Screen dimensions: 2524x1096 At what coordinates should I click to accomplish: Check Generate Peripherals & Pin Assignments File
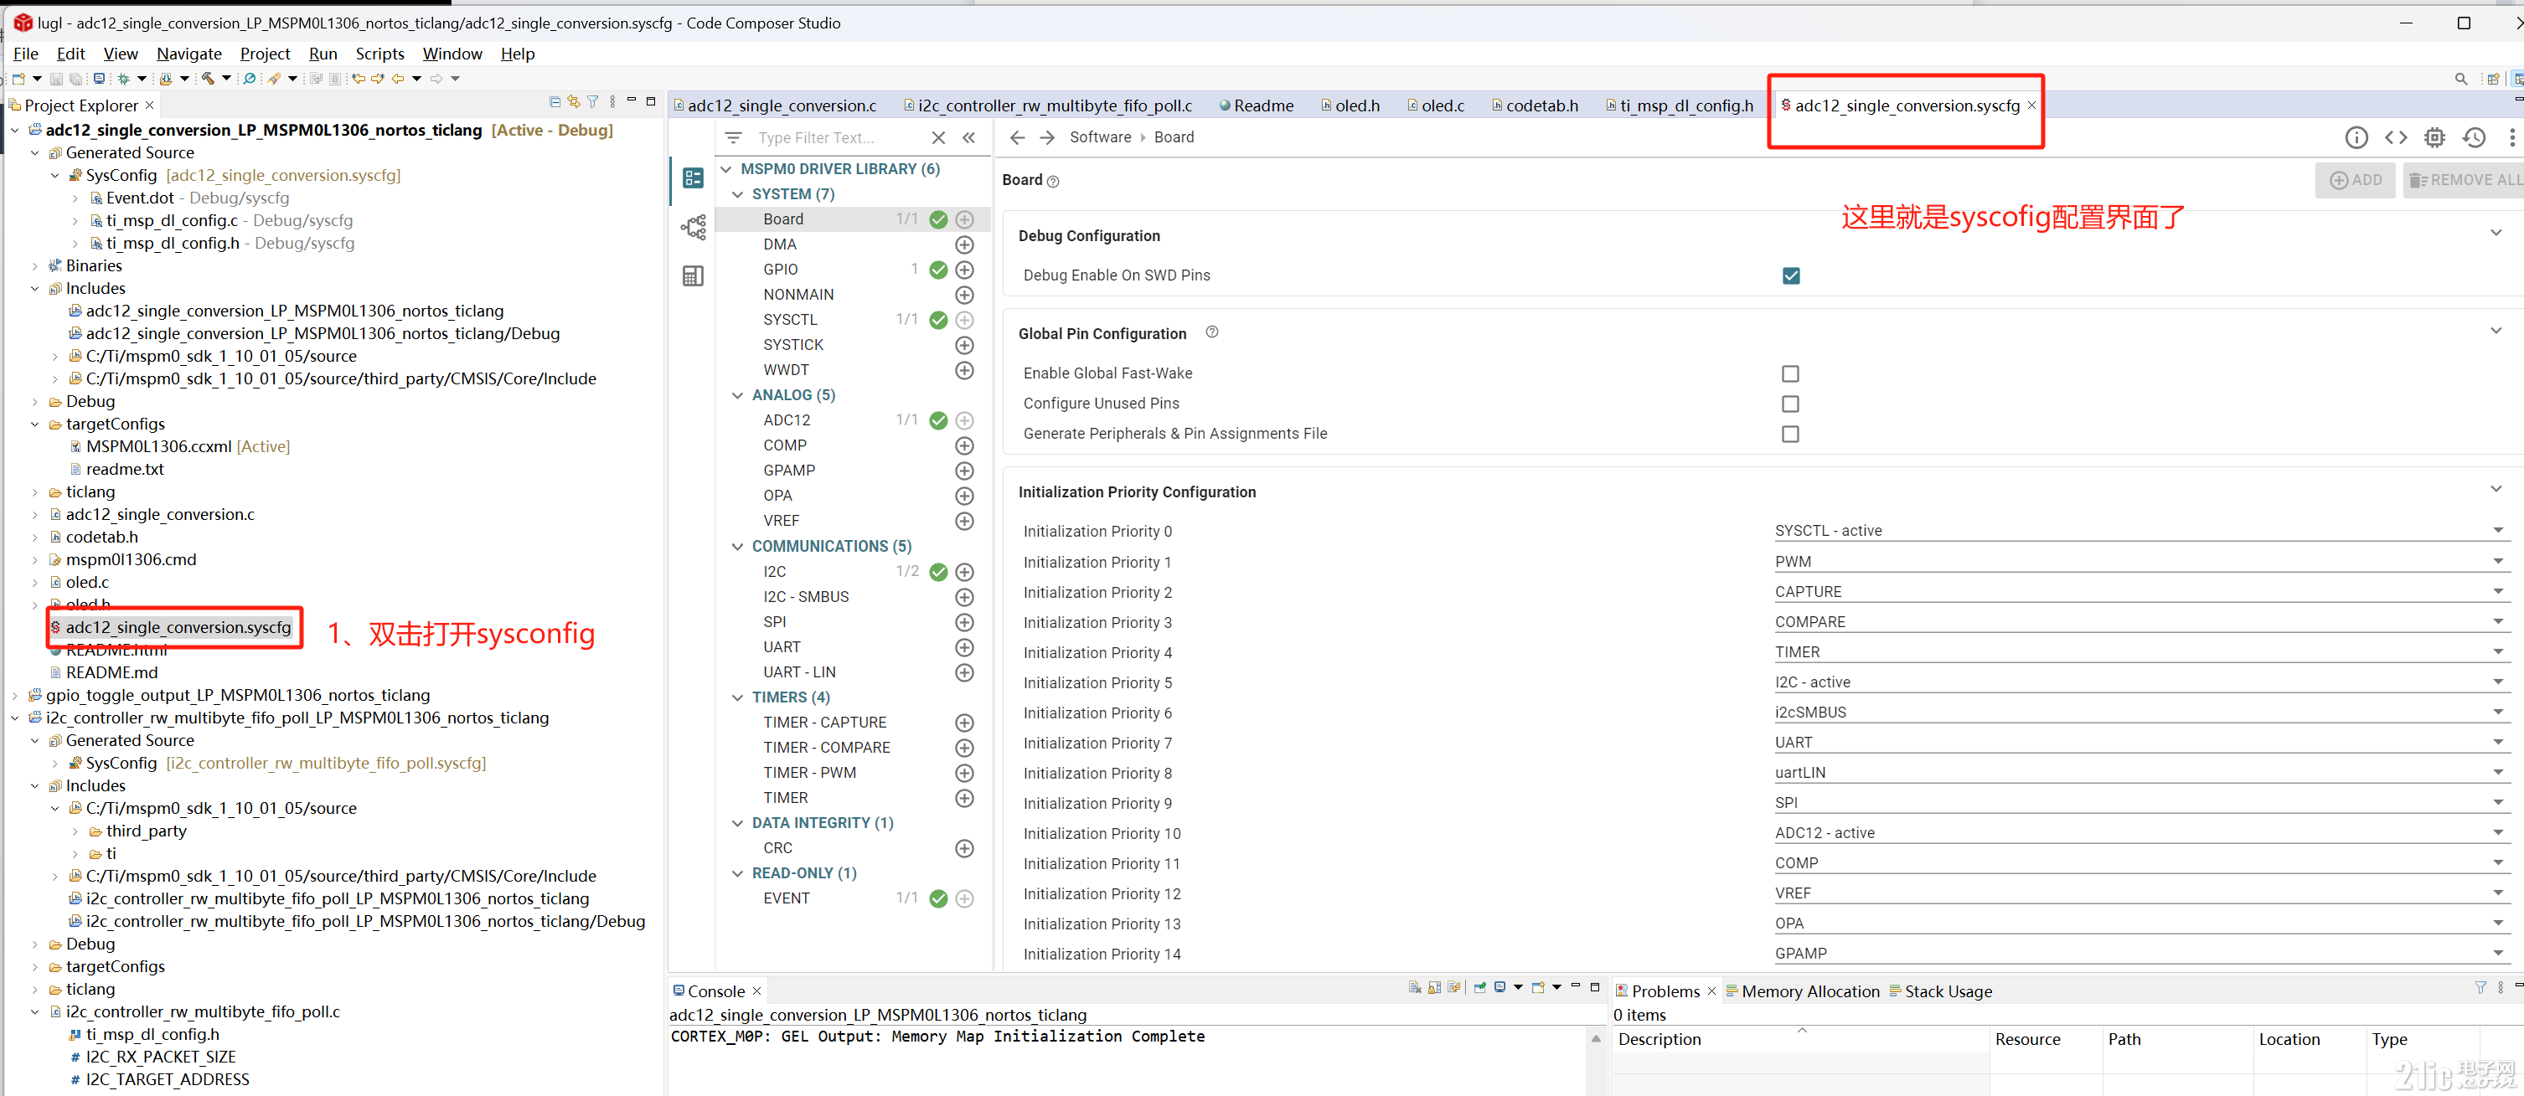click(x=1790, y=435)
